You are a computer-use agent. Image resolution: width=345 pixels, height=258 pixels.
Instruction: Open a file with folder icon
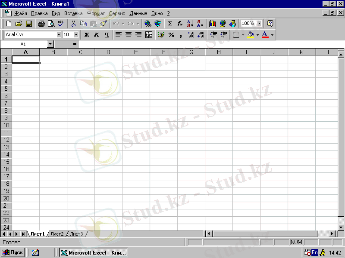(x=19, y=24)
